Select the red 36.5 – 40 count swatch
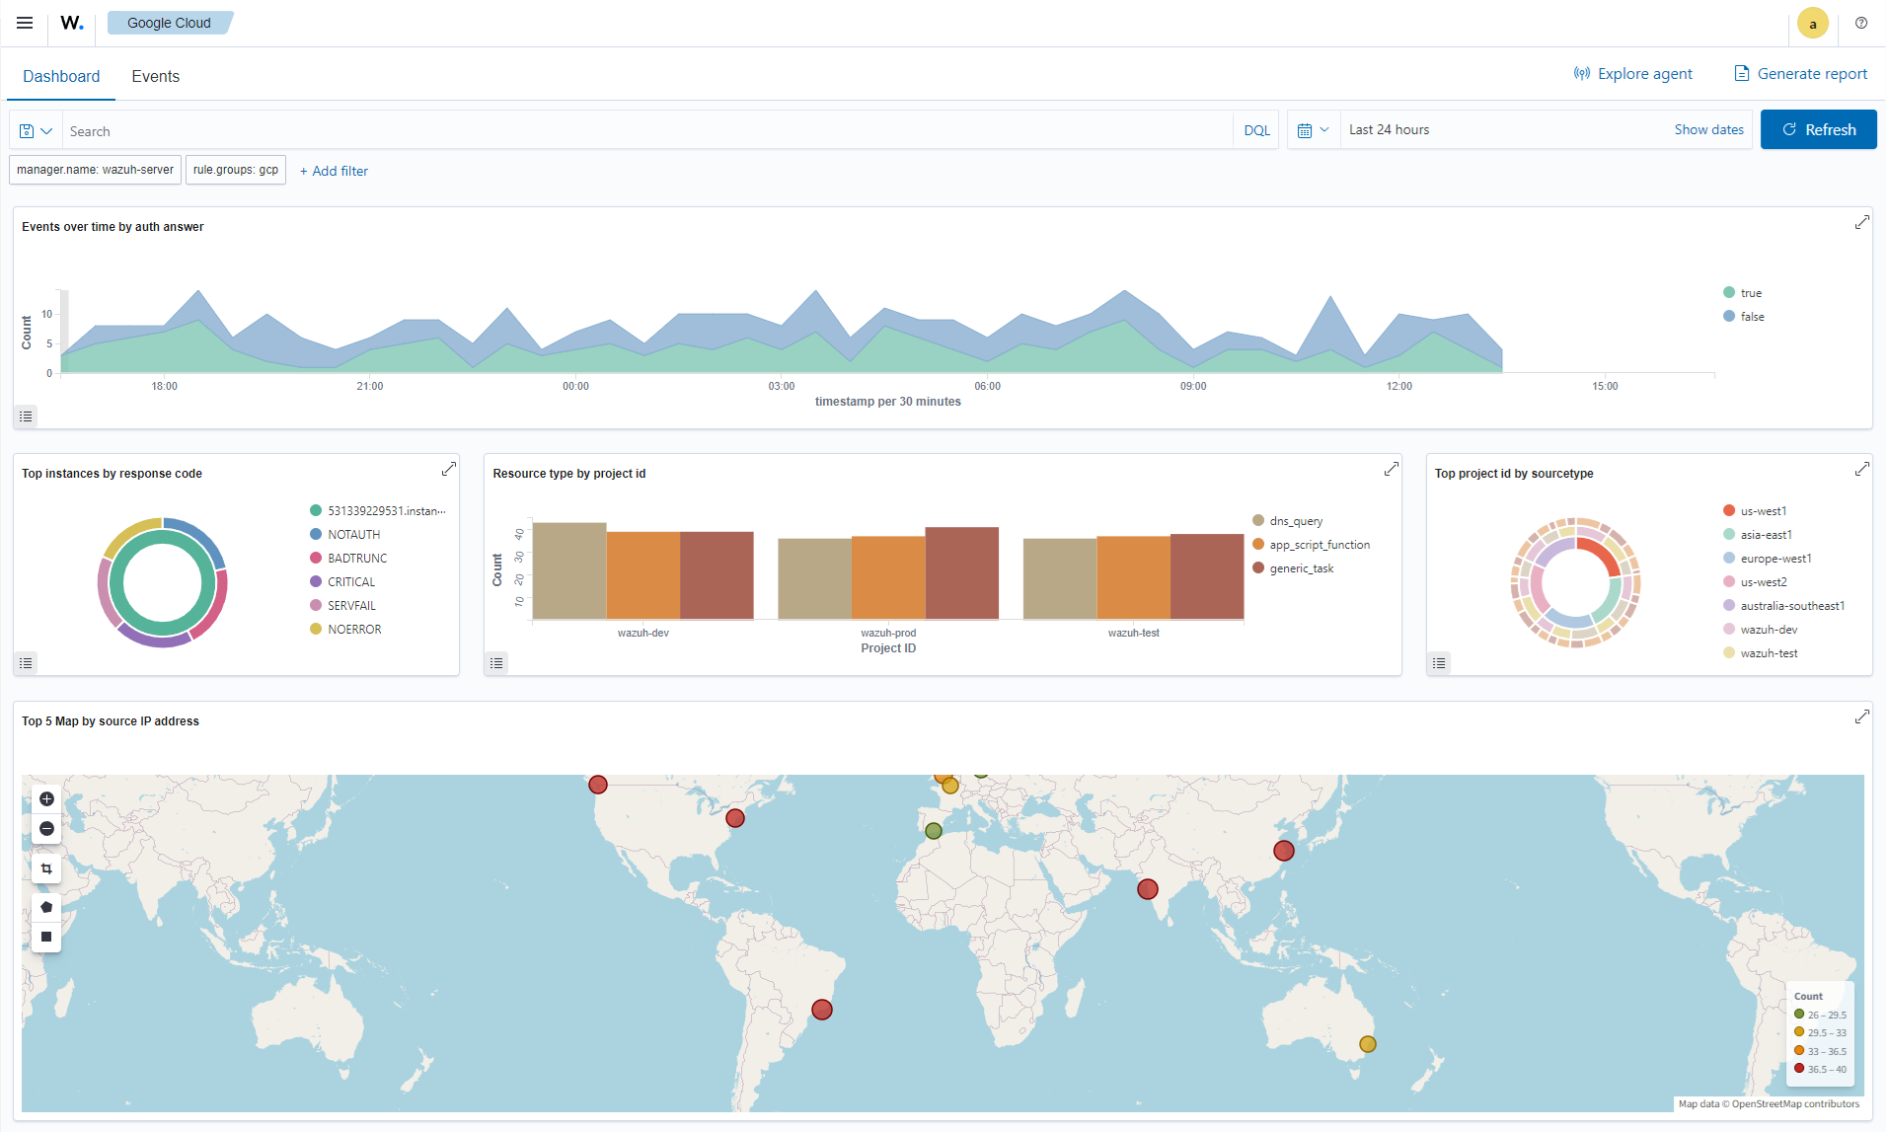This screenshot has height=1132, width=1886. (x=1801, y=1068)
